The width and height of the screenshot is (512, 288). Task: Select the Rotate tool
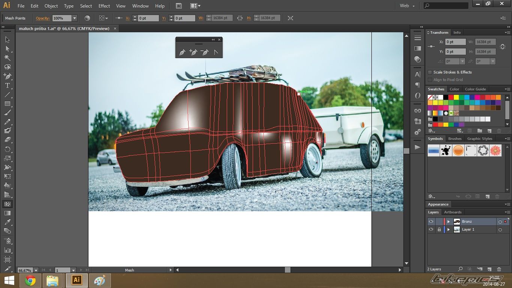(x=7, y=149)
